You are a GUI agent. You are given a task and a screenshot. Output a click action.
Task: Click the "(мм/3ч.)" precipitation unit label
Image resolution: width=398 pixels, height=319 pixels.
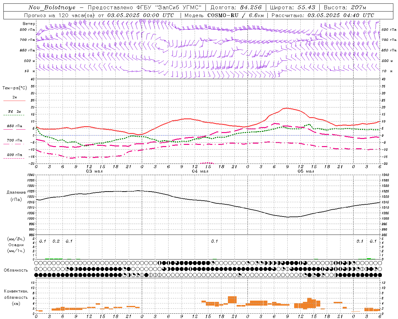pos(16,239)
